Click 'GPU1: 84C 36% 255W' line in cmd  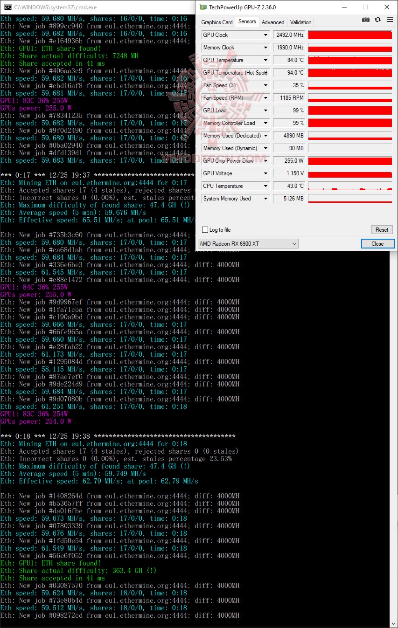click(34, 287)
